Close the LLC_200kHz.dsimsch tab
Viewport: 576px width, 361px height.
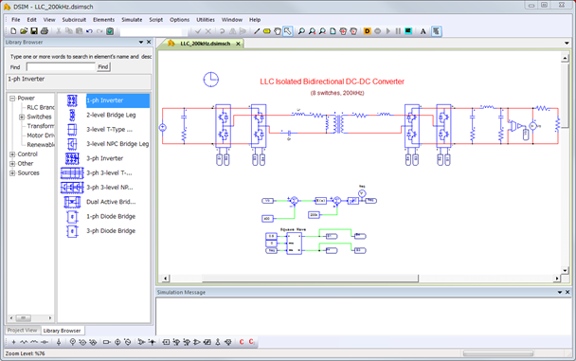point(238,44)
